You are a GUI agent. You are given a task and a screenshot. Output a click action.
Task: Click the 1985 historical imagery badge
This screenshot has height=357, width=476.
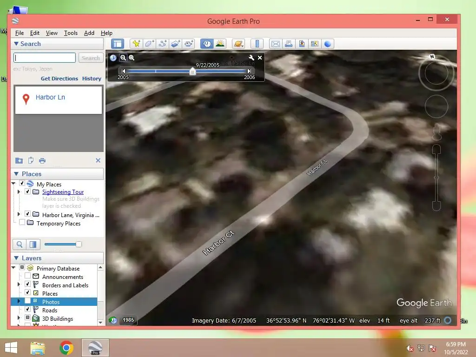click(x=128, y=320)
